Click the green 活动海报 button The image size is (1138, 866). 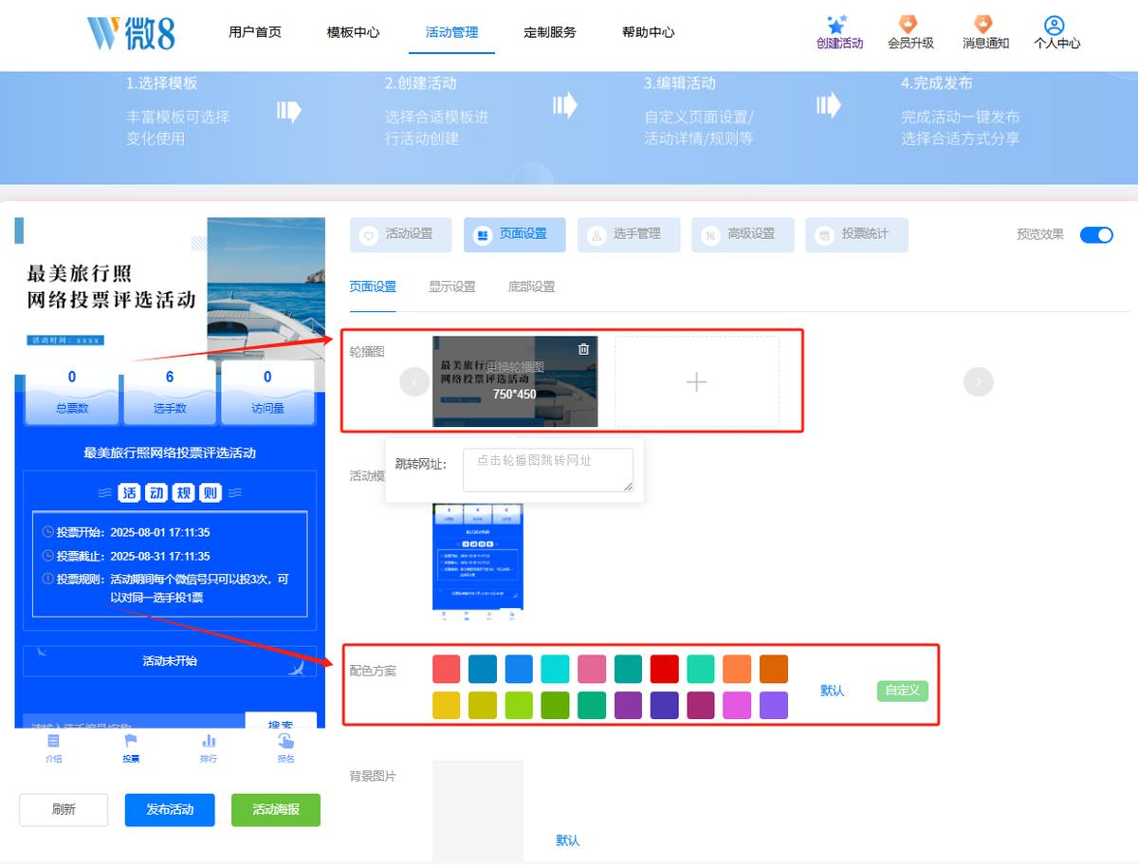click(276, 810)
